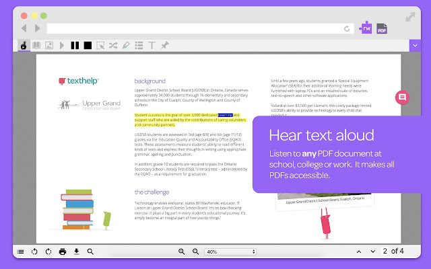Click the photo caption mentioning Guelph, Ontario
This screenshot has height=269, width=431.
coord(325,200)
